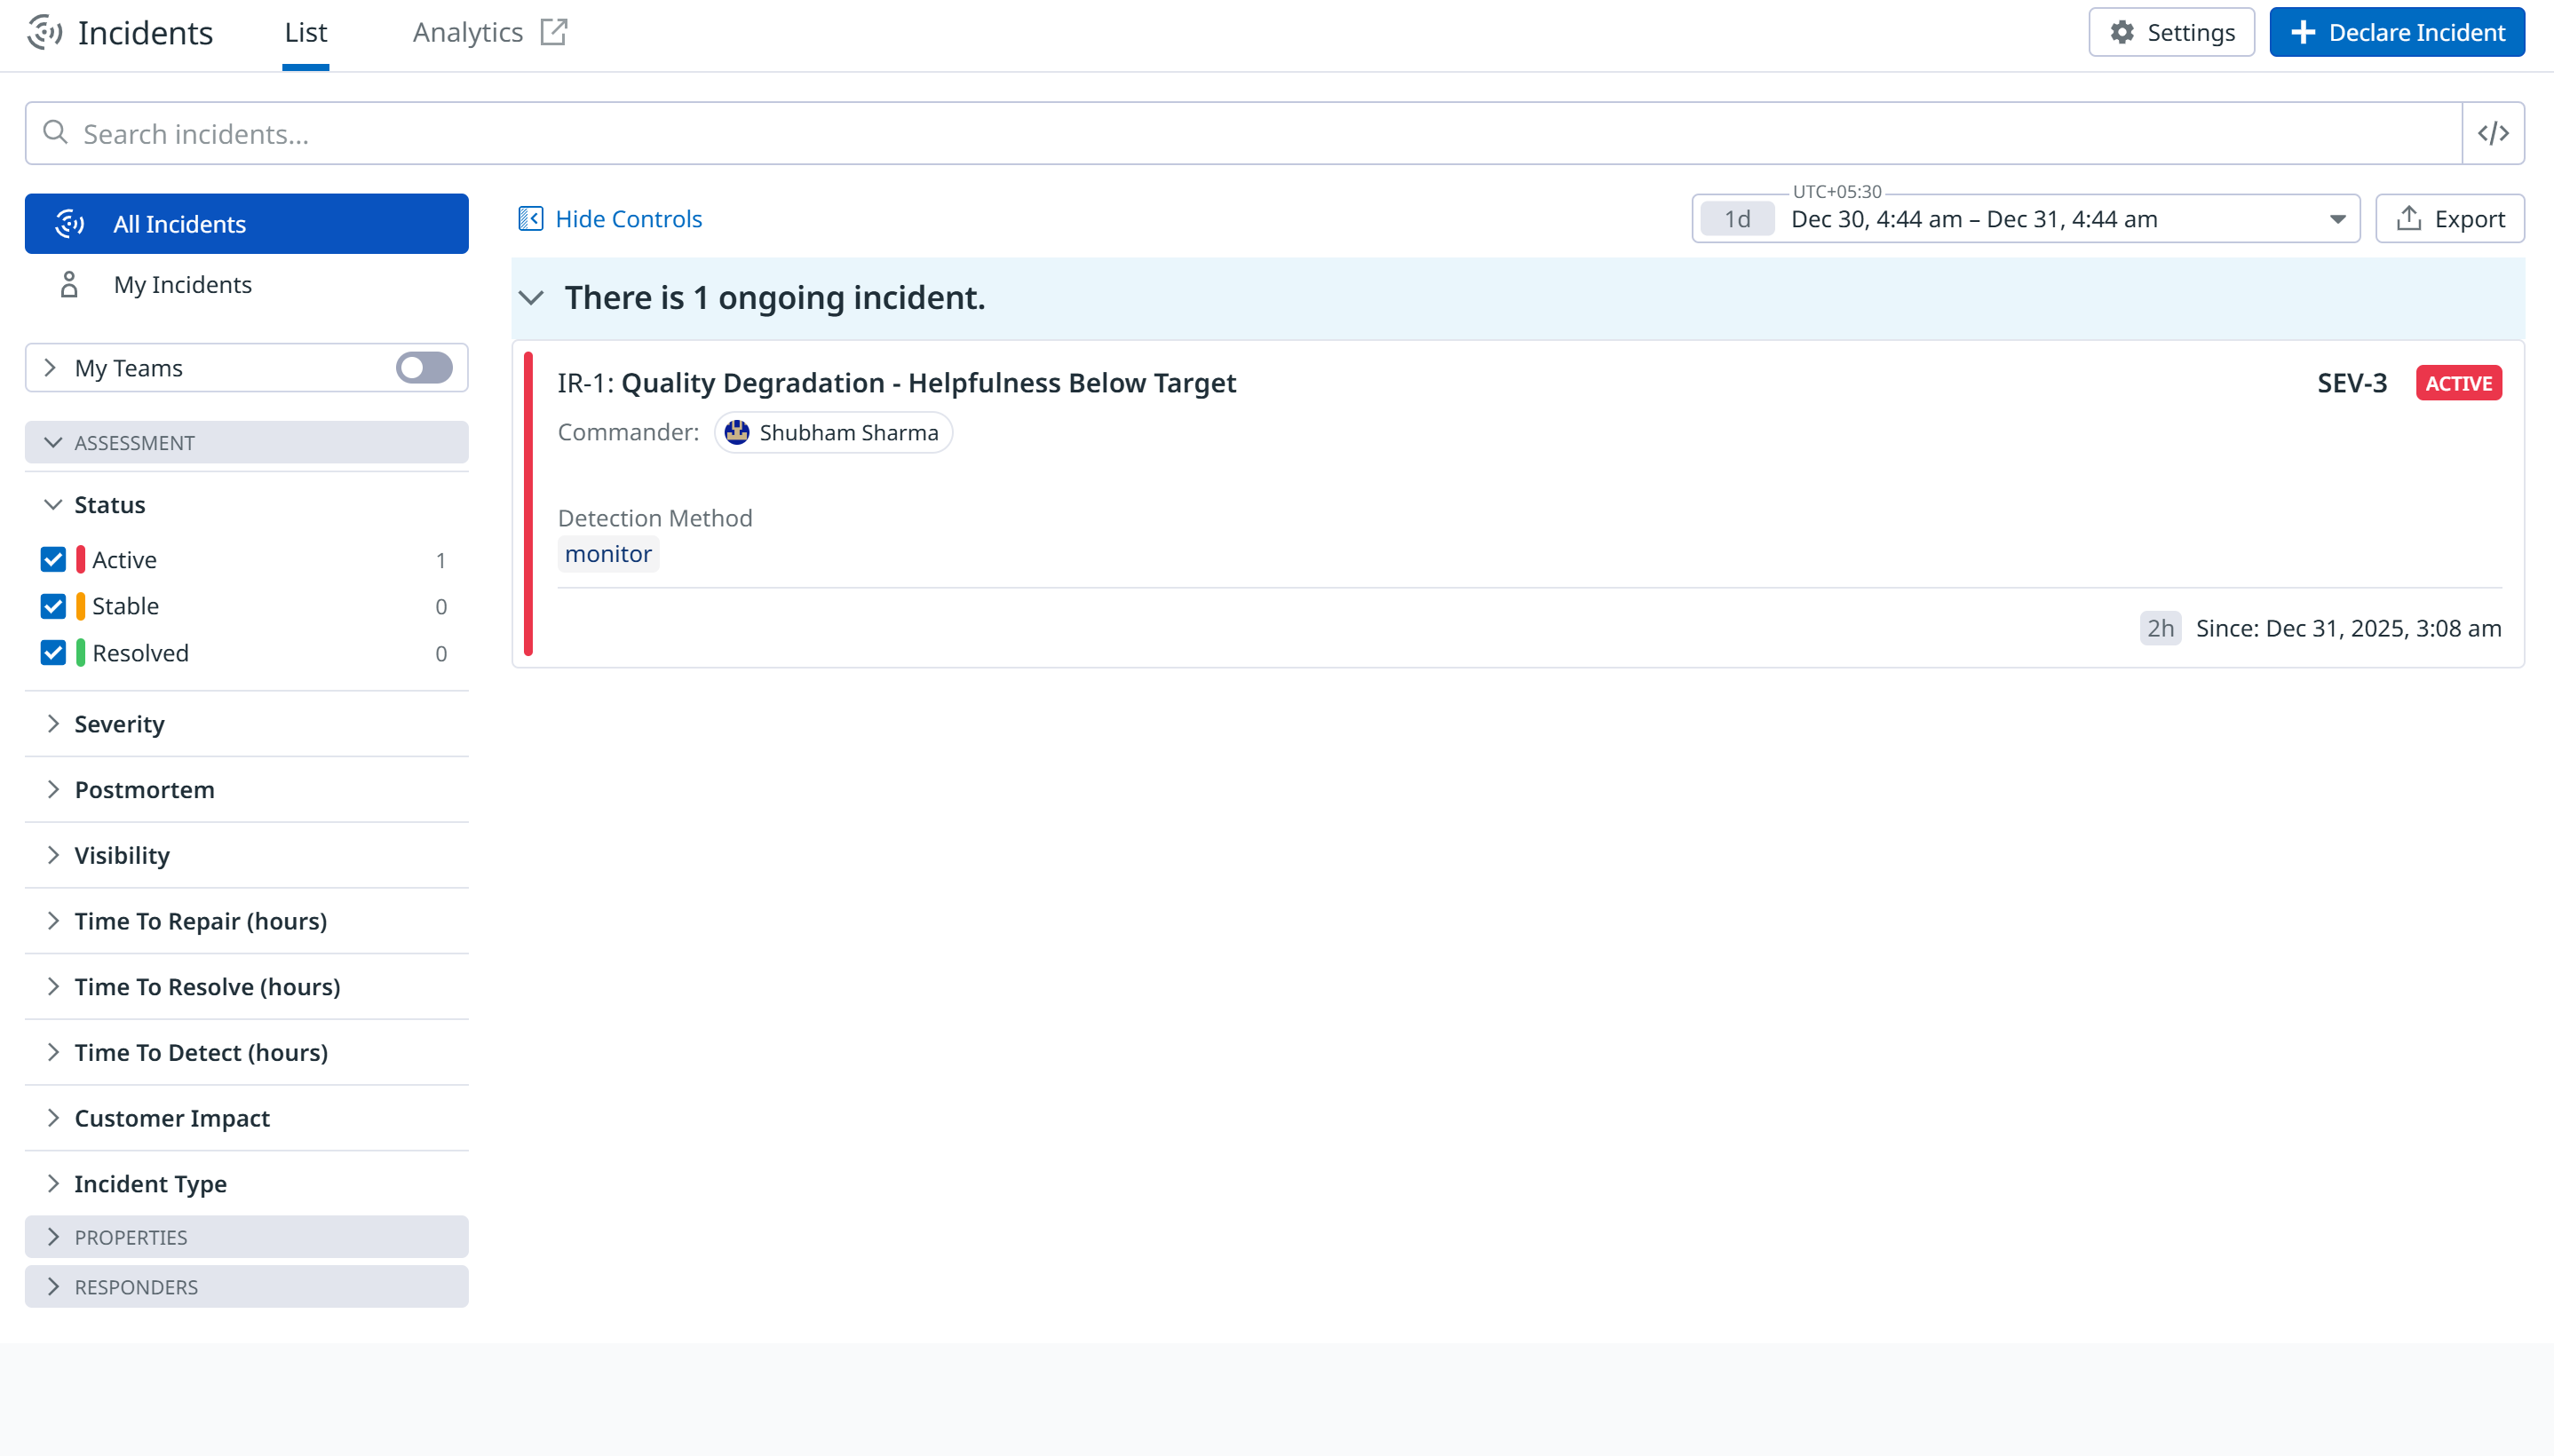
Task: Click the Settings gear icon
Action: pyautogui.click(x=2122, y=32)
